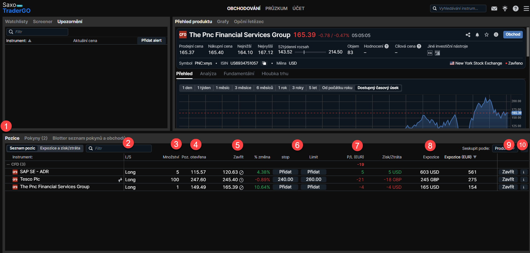Open the help question mark icon in top bar

coord(516,8)
